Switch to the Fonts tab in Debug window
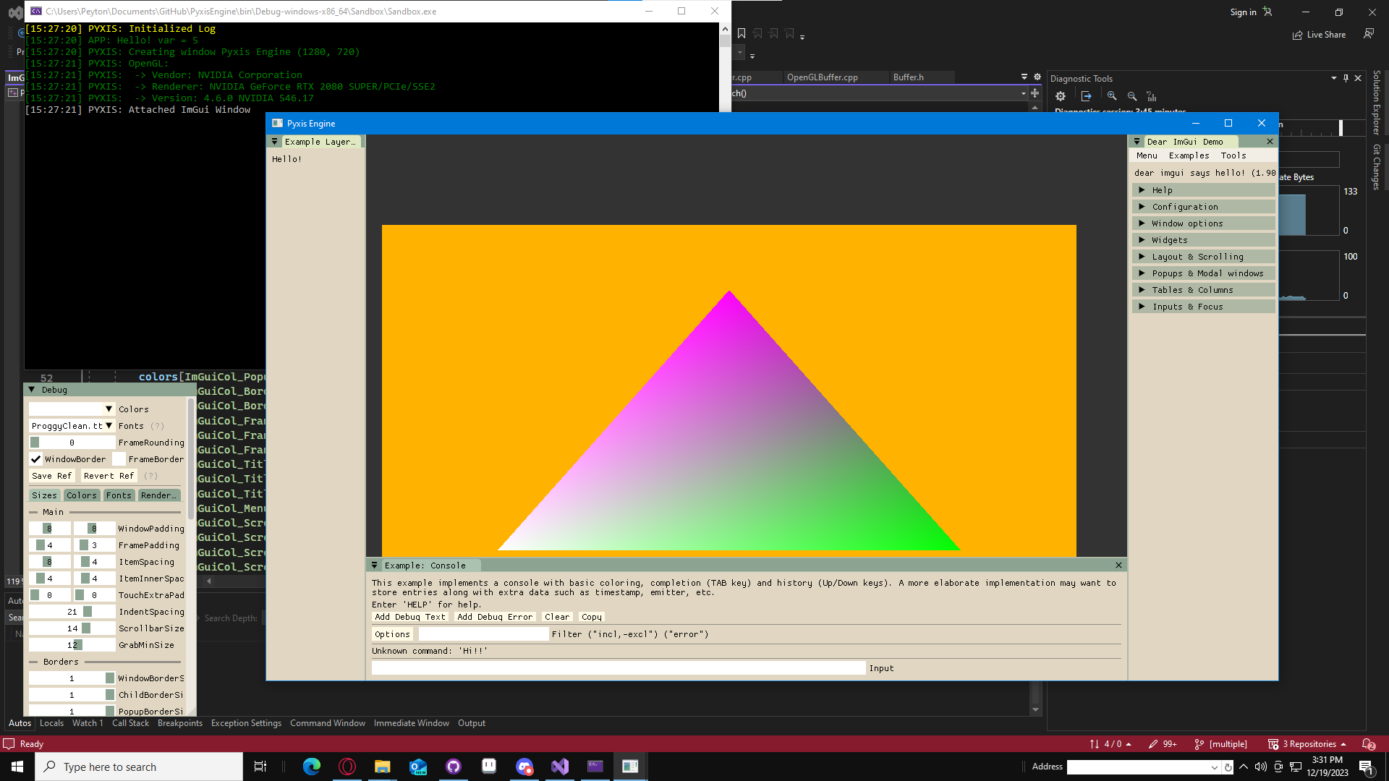Viewport: 1389px width, 781px height. [119, 495]
